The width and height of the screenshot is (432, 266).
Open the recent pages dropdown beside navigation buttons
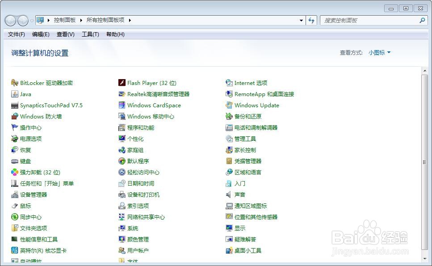pos(32,21)
